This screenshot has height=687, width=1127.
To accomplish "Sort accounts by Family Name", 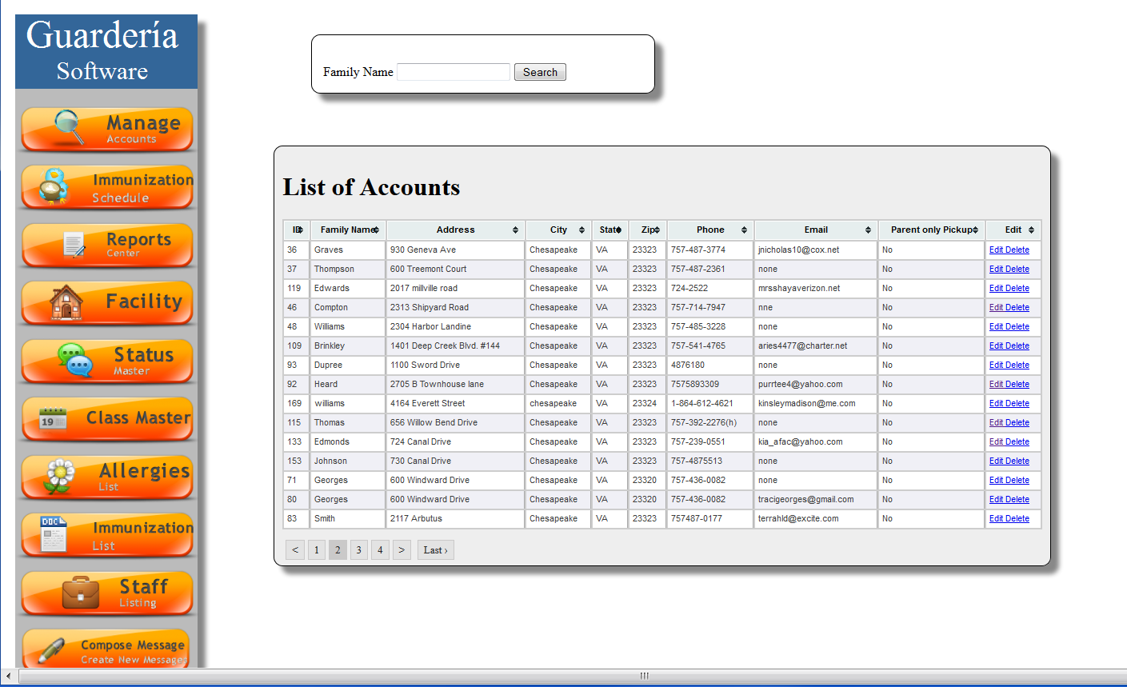I will coord(347,230).
